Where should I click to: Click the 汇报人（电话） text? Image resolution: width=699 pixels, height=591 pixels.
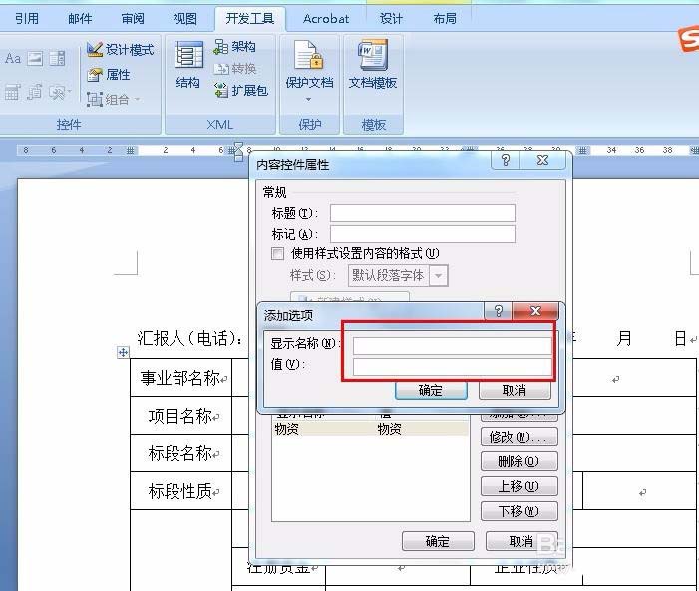tap(189, 338)
